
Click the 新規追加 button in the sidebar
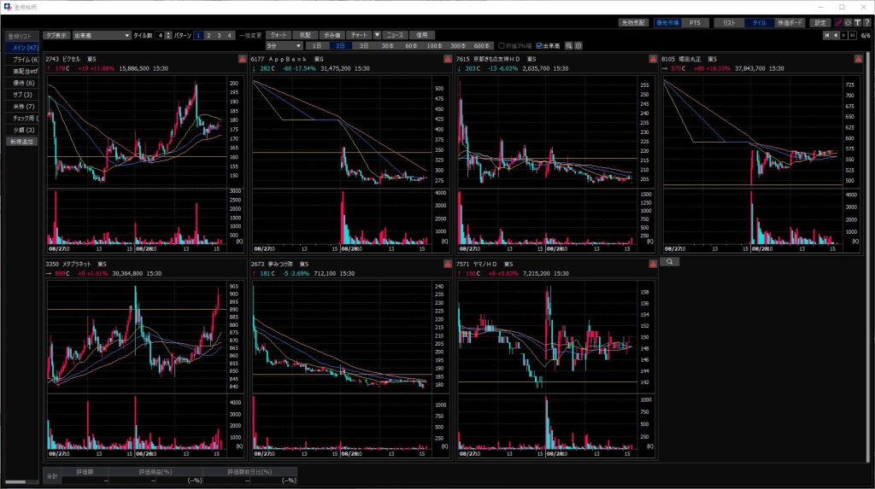[x=21, y=141]
